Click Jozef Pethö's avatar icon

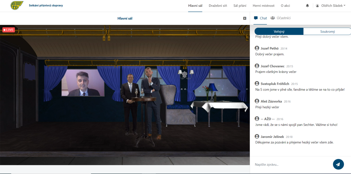coord(257,48)
